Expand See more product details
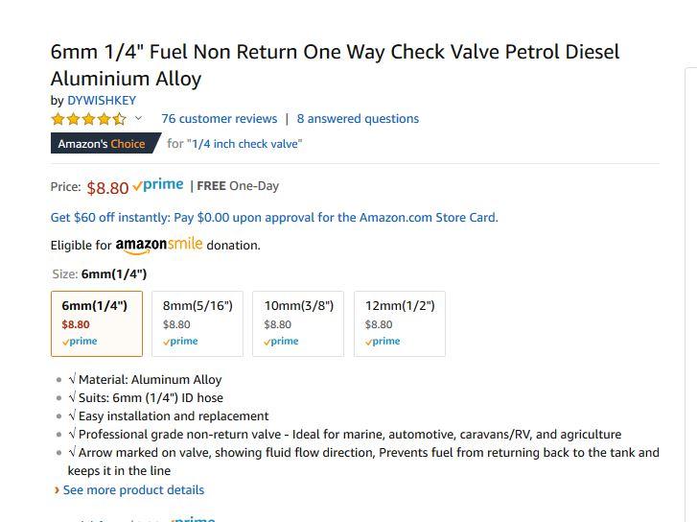697x522 pixels. coord(133,490)
